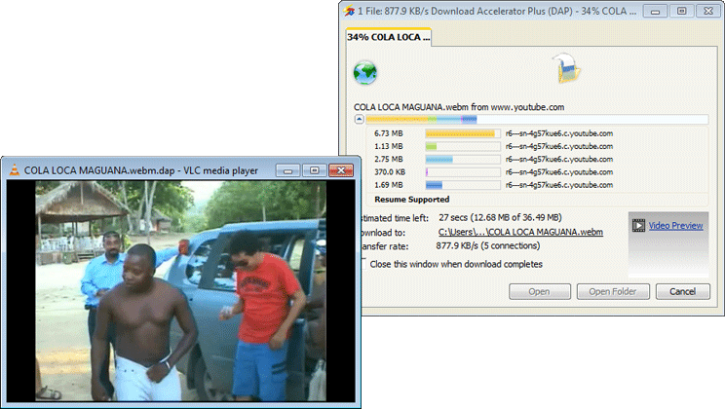Open the COLA LOCA MAGUANA.webm download path link
The height and width of the screenshot is (409, 725).
pyautogui.click(x=520, y=232)
